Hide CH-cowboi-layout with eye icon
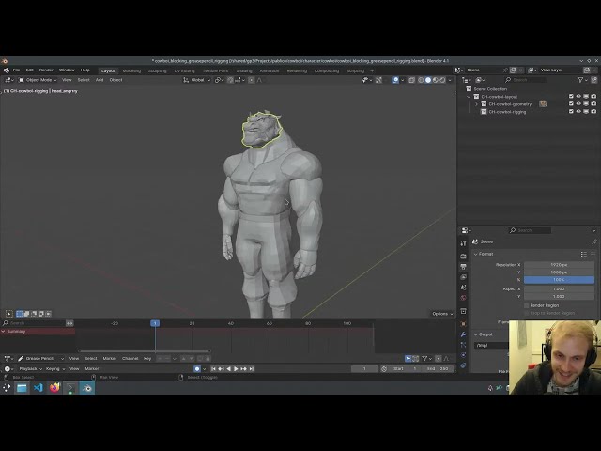 (x=578, y=96)
